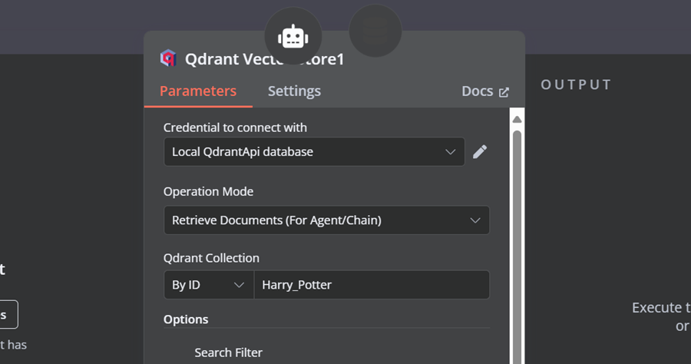Viewport: 691px width, 364px height.
Task: Click the robot AI agent node icon
Action: click(293, 36)
